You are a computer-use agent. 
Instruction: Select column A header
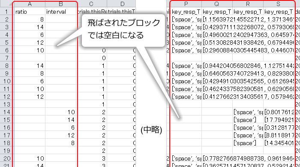click(x=30, y=4)
